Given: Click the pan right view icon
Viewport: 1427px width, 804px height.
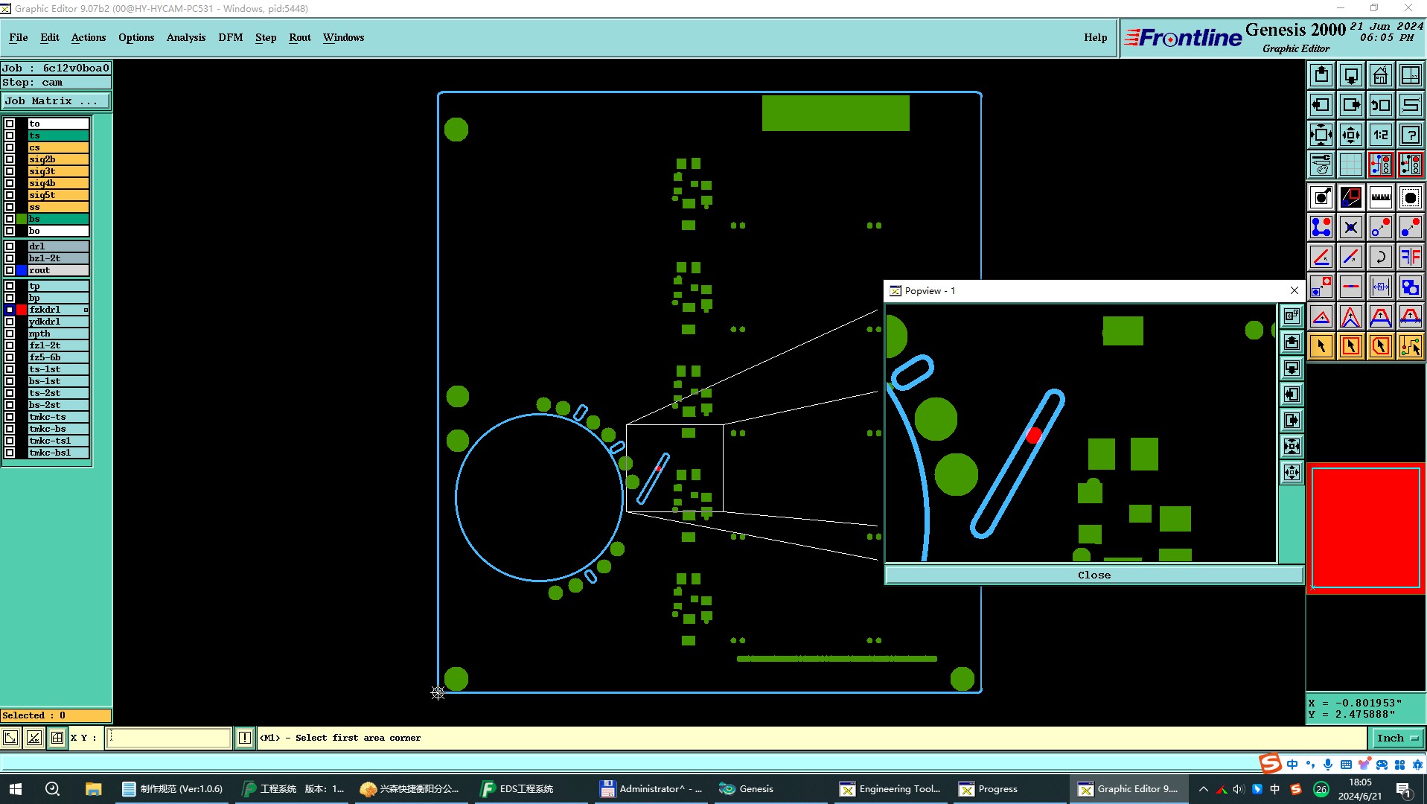Looking at the screenshot, I should coord(1350,105).
